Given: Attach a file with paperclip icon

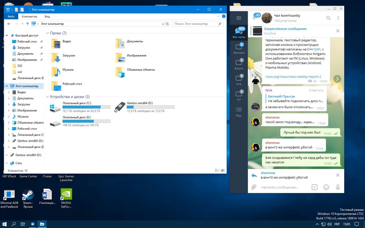Looking at the screenshot, I should point(254,187).
